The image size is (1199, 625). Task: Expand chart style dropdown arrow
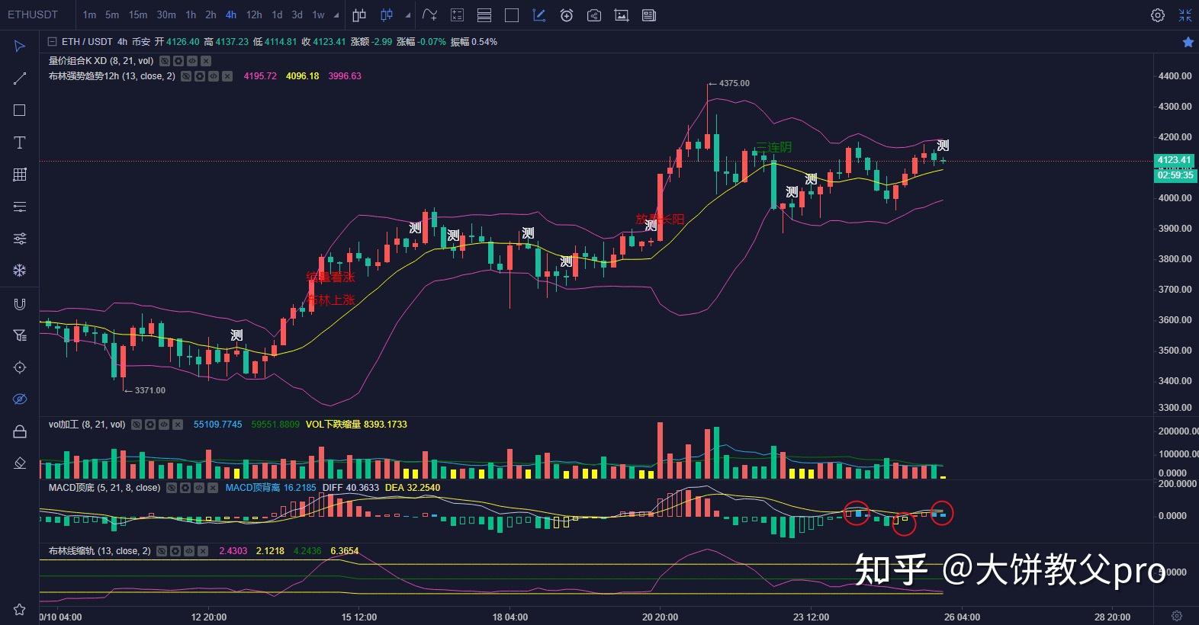(x=408, y=15)
